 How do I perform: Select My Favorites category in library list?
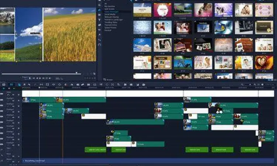click(x=110, y=6)
